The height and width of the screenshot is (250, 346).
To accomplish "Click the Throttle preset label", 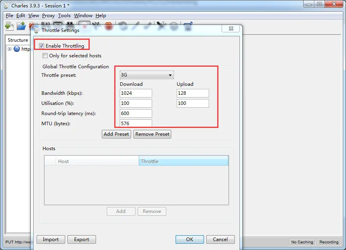I will point(59,75).
